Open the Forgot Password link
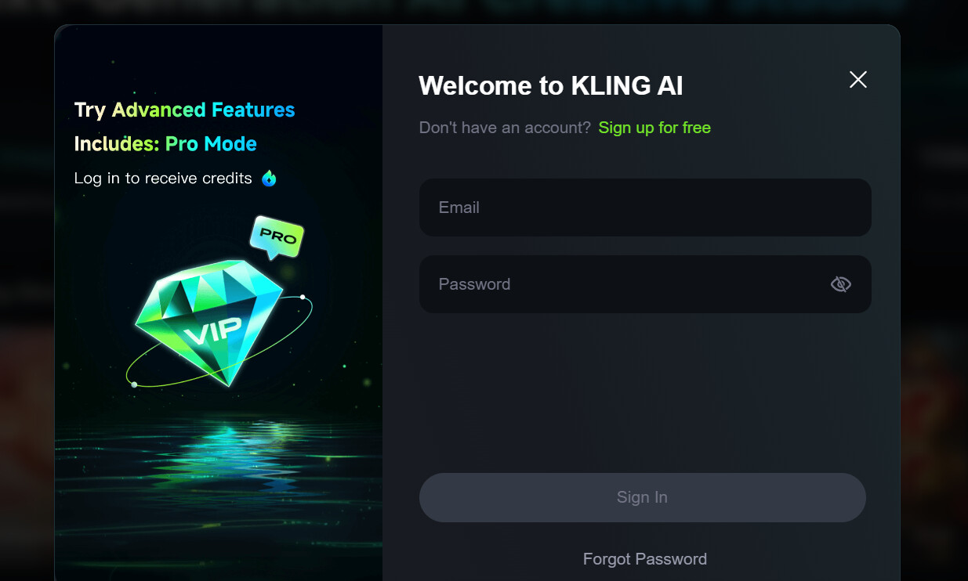The image size is (968, 581). (x=645, y=559)
